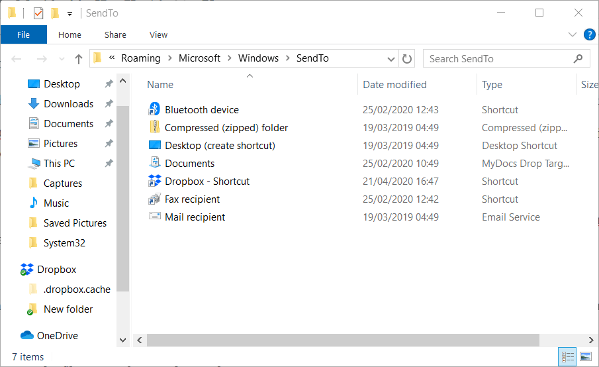Click the Bluetooth device shortcut icon
This screenshot has width=599, height=367.
coord(154,110)
